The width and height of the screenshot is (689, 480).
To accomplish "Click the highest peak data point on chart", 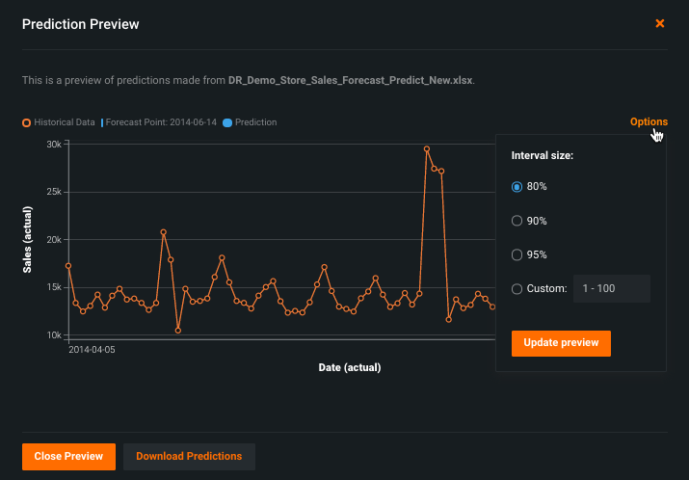I will click(x=427, y=149).
